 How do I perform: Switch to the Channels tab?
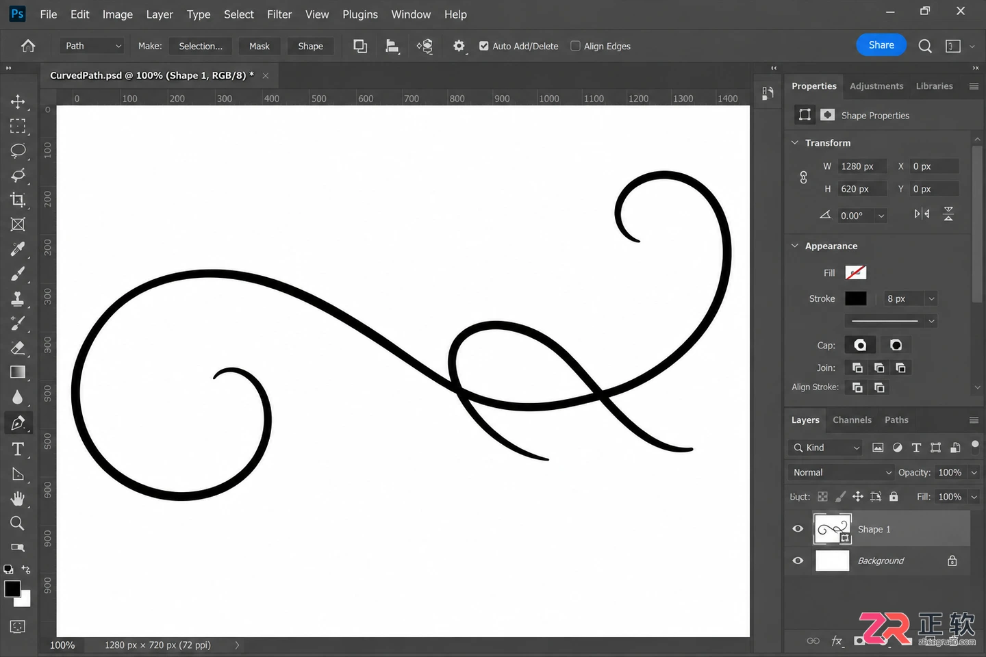pos(852,420)
